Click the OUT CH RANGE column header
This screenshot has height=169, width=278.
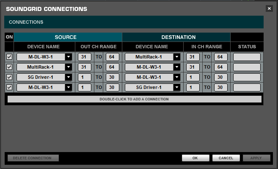pyautogui.click(x=99, y=47)
